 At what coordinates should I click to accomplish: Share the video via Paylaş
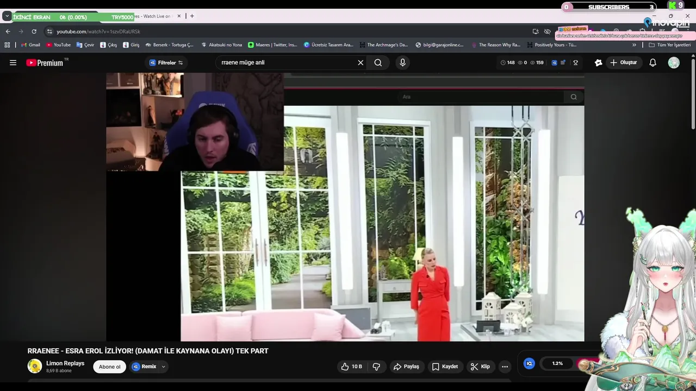coord(406,367)
